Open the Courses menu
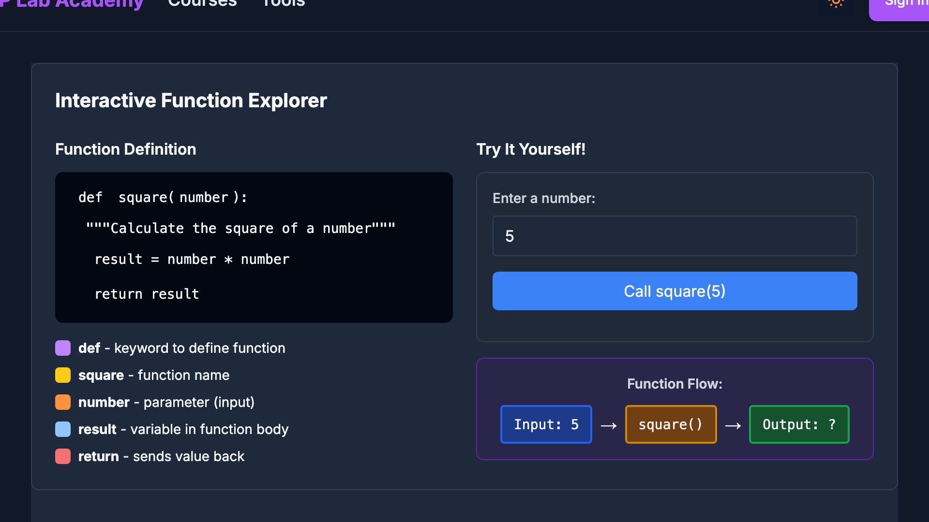 (202, 3)
